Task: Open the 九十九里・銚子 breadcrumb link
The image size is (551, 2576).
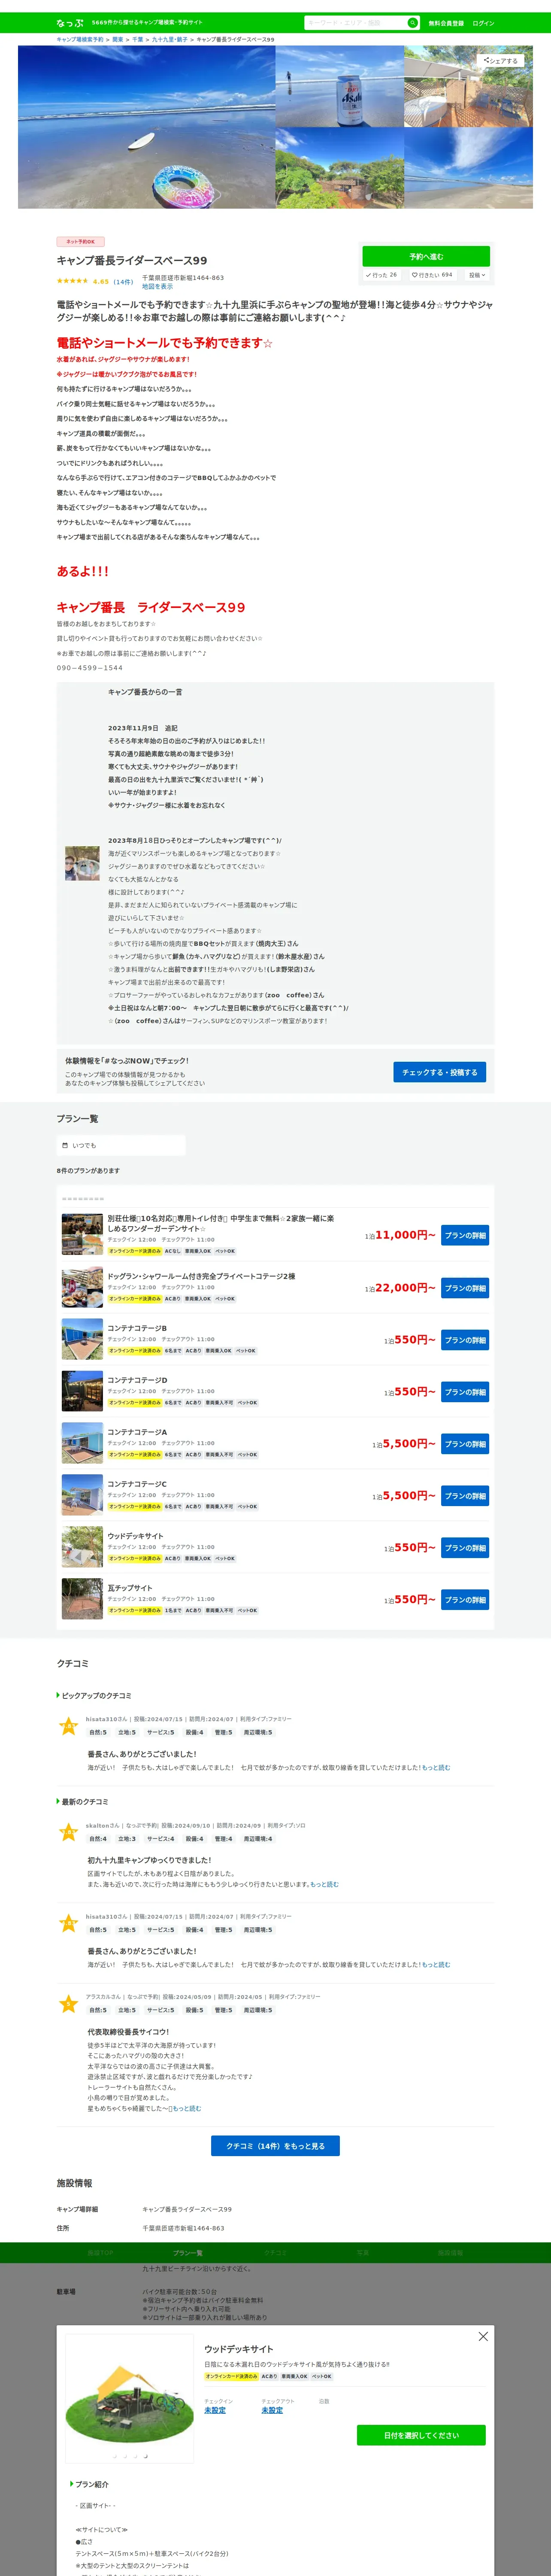Action: point(169,39)
